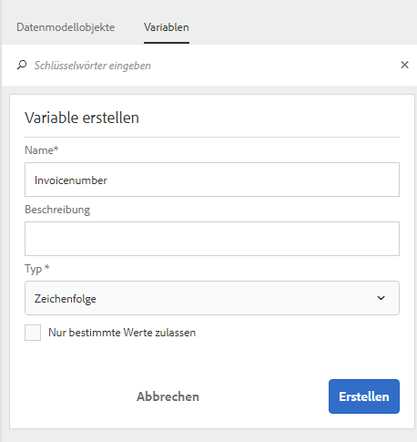The height and width of the screenshot is (442, 417).
Task: Click the Beschreibung text field
Action: (212, 239)
